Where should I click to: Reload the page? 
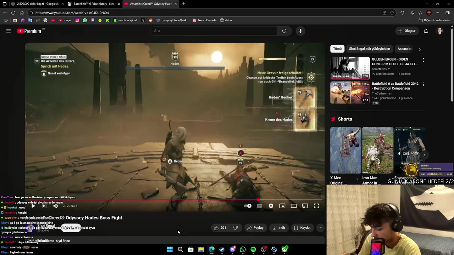coord(13,13)
